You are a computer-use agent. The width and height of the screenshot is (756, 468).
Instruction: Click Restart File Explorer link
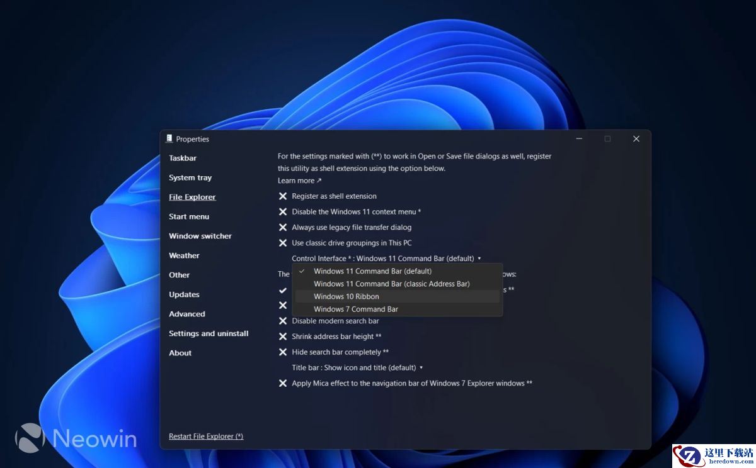coord(206,437)
